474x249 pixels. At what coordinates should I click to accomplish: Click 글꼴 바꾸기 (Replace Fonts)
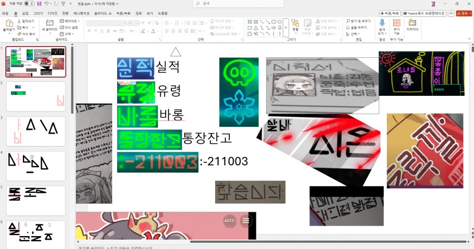pyautogui.click(x=356, y=27)
